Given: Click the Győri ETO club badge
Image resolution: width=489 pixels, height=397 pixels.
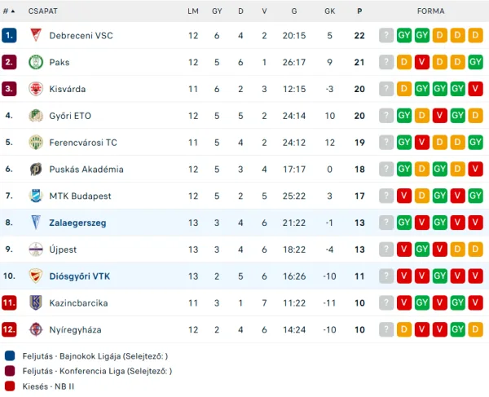Looking at the screenshot, I should pyautogui.click(x=36, y=116).
